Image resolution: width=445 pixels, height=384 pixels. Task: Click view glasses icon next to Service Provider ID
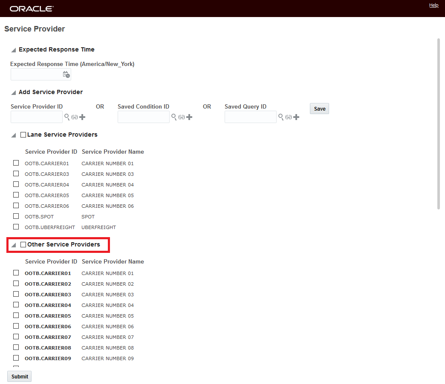[x=75, y=117]
